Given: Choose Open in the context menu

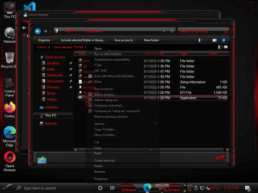Looking at the screenshot, I should click(98, 49).
